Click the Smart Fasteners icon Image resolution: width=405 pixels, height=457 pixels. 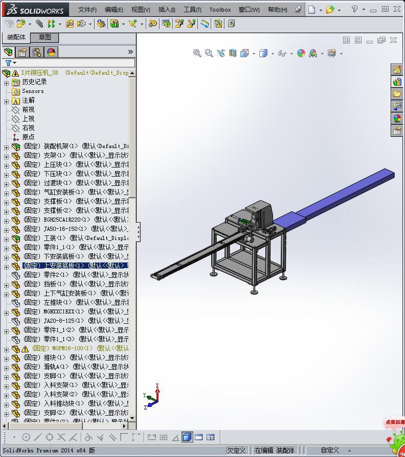[70, 23]
